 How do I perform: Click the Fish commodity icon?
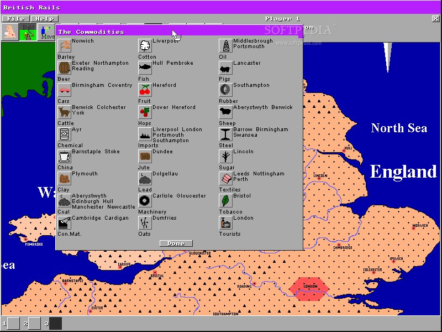tap(145, 68)
